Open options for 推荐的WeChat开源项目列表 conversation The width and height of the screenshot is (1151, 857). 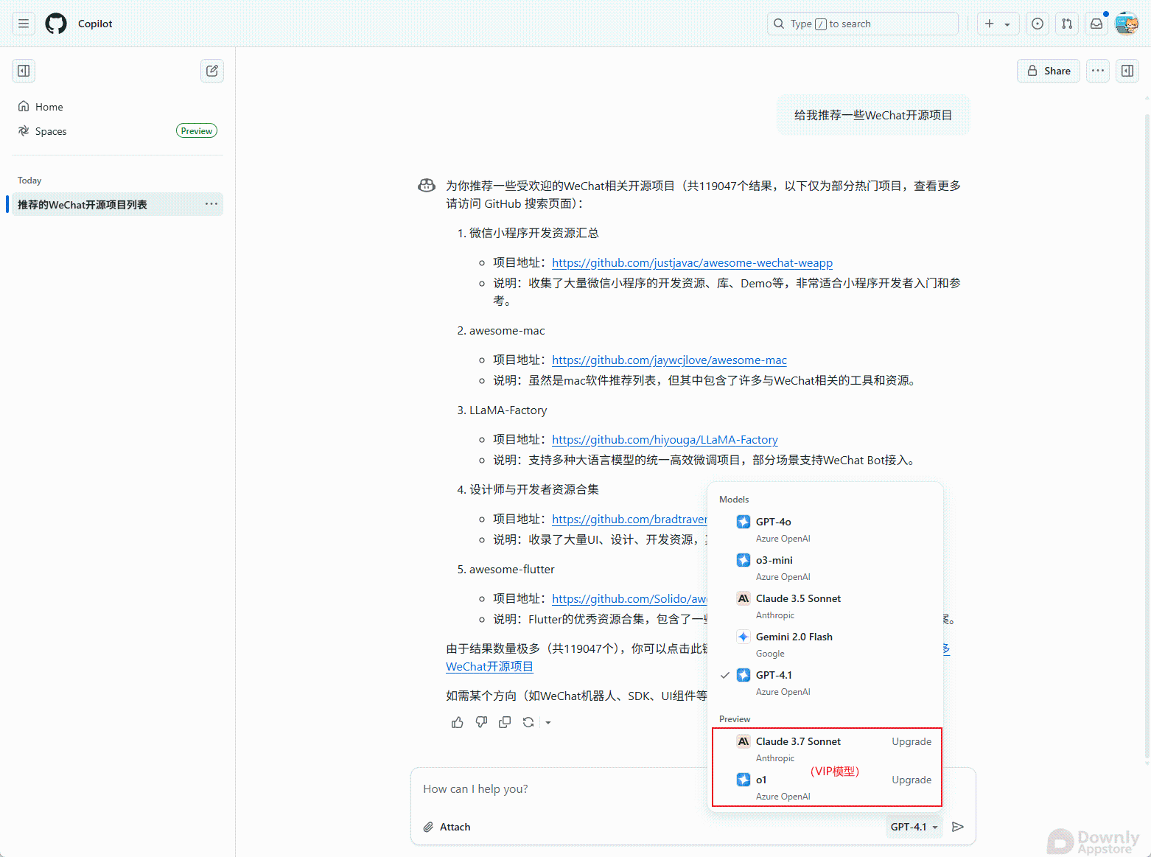tap(211, 204)
